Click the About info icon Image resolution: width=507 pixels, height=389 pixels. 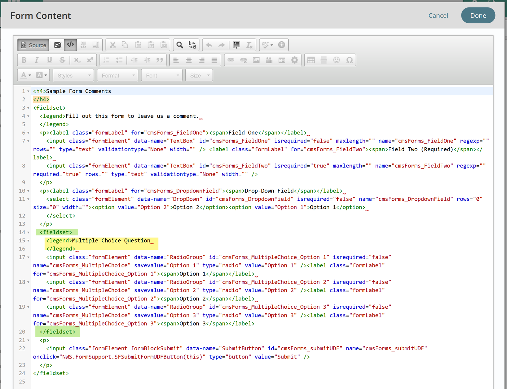point(282,45)
